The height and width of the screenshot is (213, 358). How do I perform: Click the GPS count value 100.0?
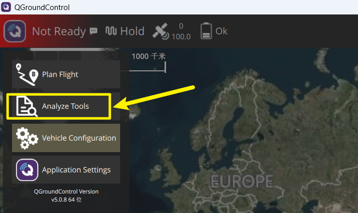coord(181,36)
